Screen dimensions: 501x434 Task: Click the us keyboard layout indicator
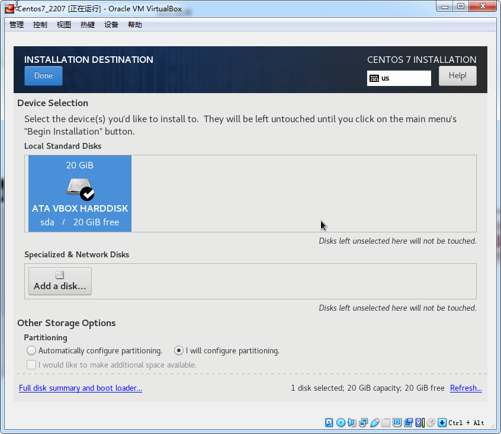pos(399,78)
